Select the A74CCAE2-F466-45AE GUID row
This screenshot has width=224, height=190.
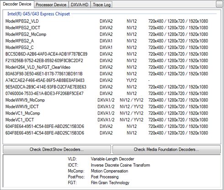click(x=107, y=80)
